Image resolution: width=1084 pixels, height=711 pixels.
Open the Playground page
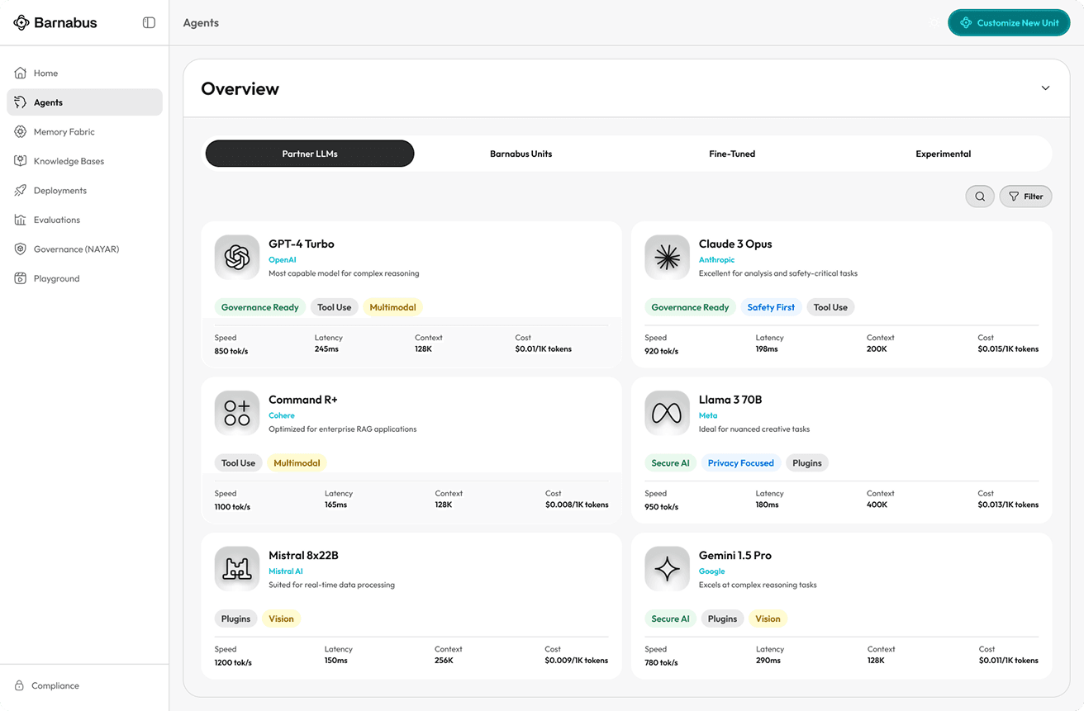[84, 278]
